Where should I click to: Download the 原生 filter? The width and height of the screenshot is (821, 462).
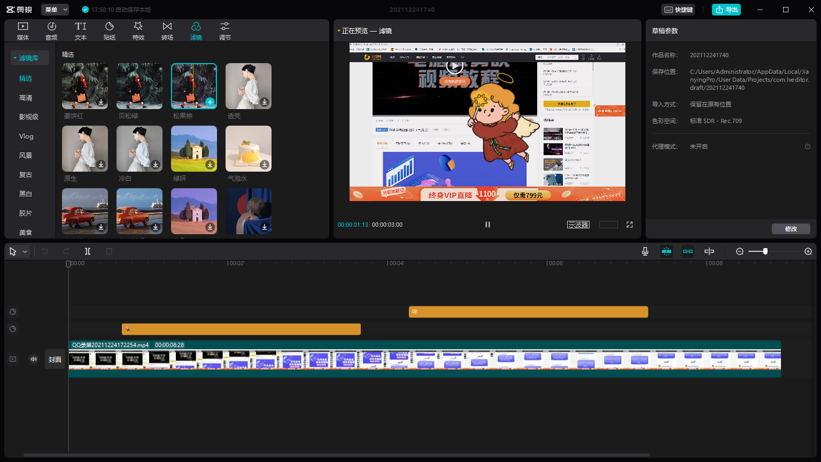[101, 165]
